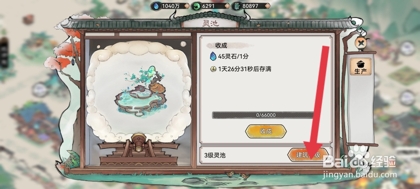Click the 灵池 title plaque
Viewport: 420px width, 189px height.
210,23
